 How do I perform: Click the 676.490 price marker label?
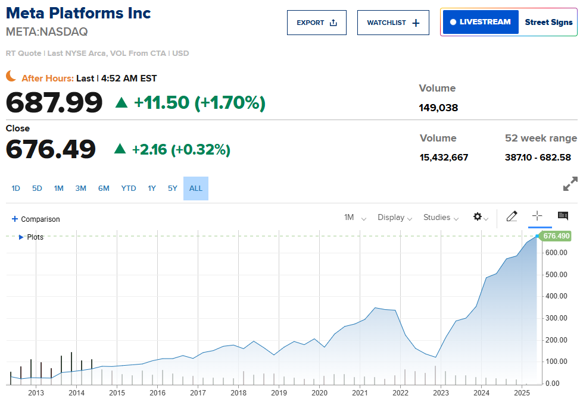click(x=556, y=236)
